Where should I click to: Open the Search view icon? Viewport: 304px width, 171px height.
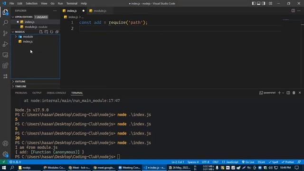coord(5,23)
